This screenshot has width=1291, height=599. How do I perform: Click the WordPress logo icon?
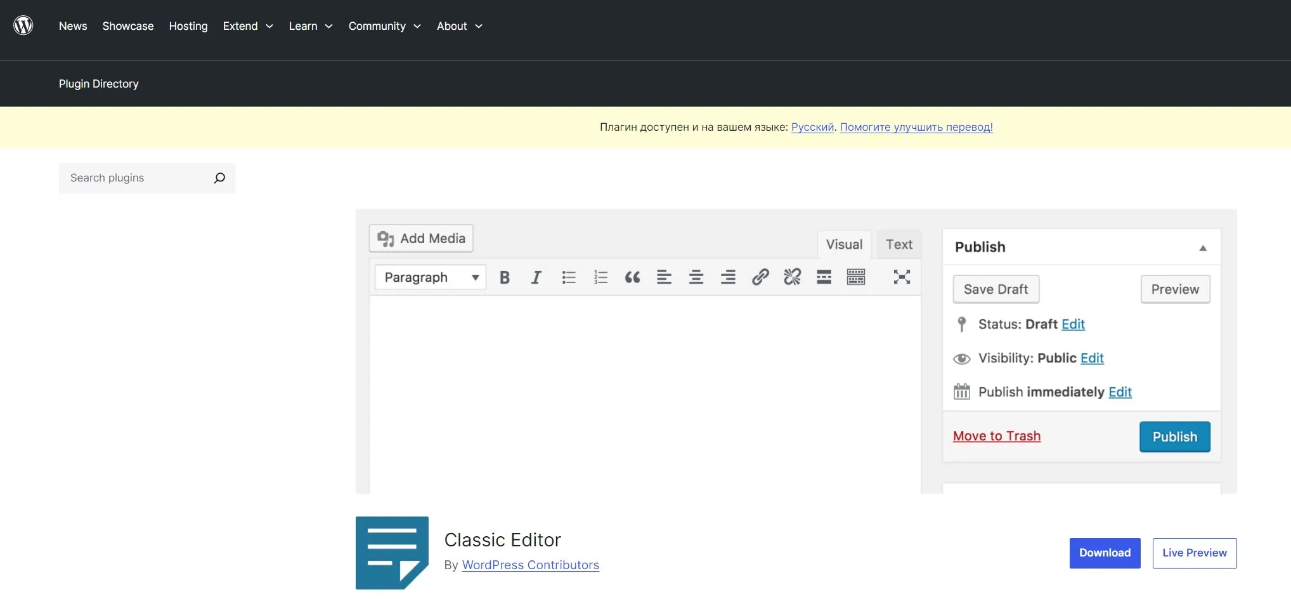click(x=23, y=25)
